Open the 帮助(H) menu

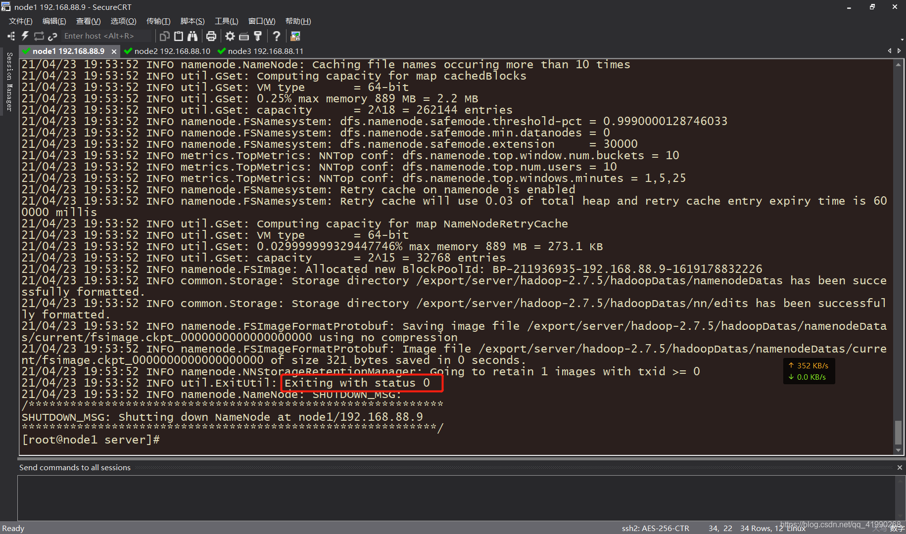[298, 21]
